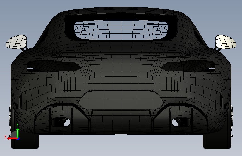Pick the license plate recess panel
This screenshot has width=242, height=156.
121,100
